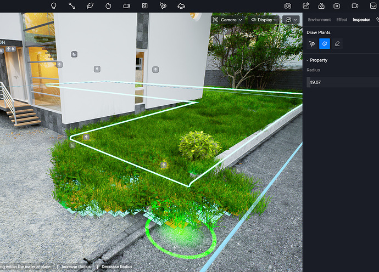Click the moon light marker on the wall

74,54
